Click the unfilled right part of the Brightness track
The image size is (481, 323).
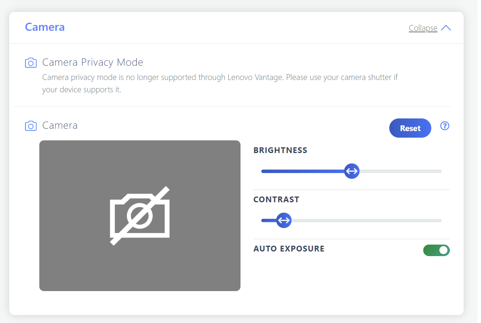pyautogui.click(x=401, y=171)
